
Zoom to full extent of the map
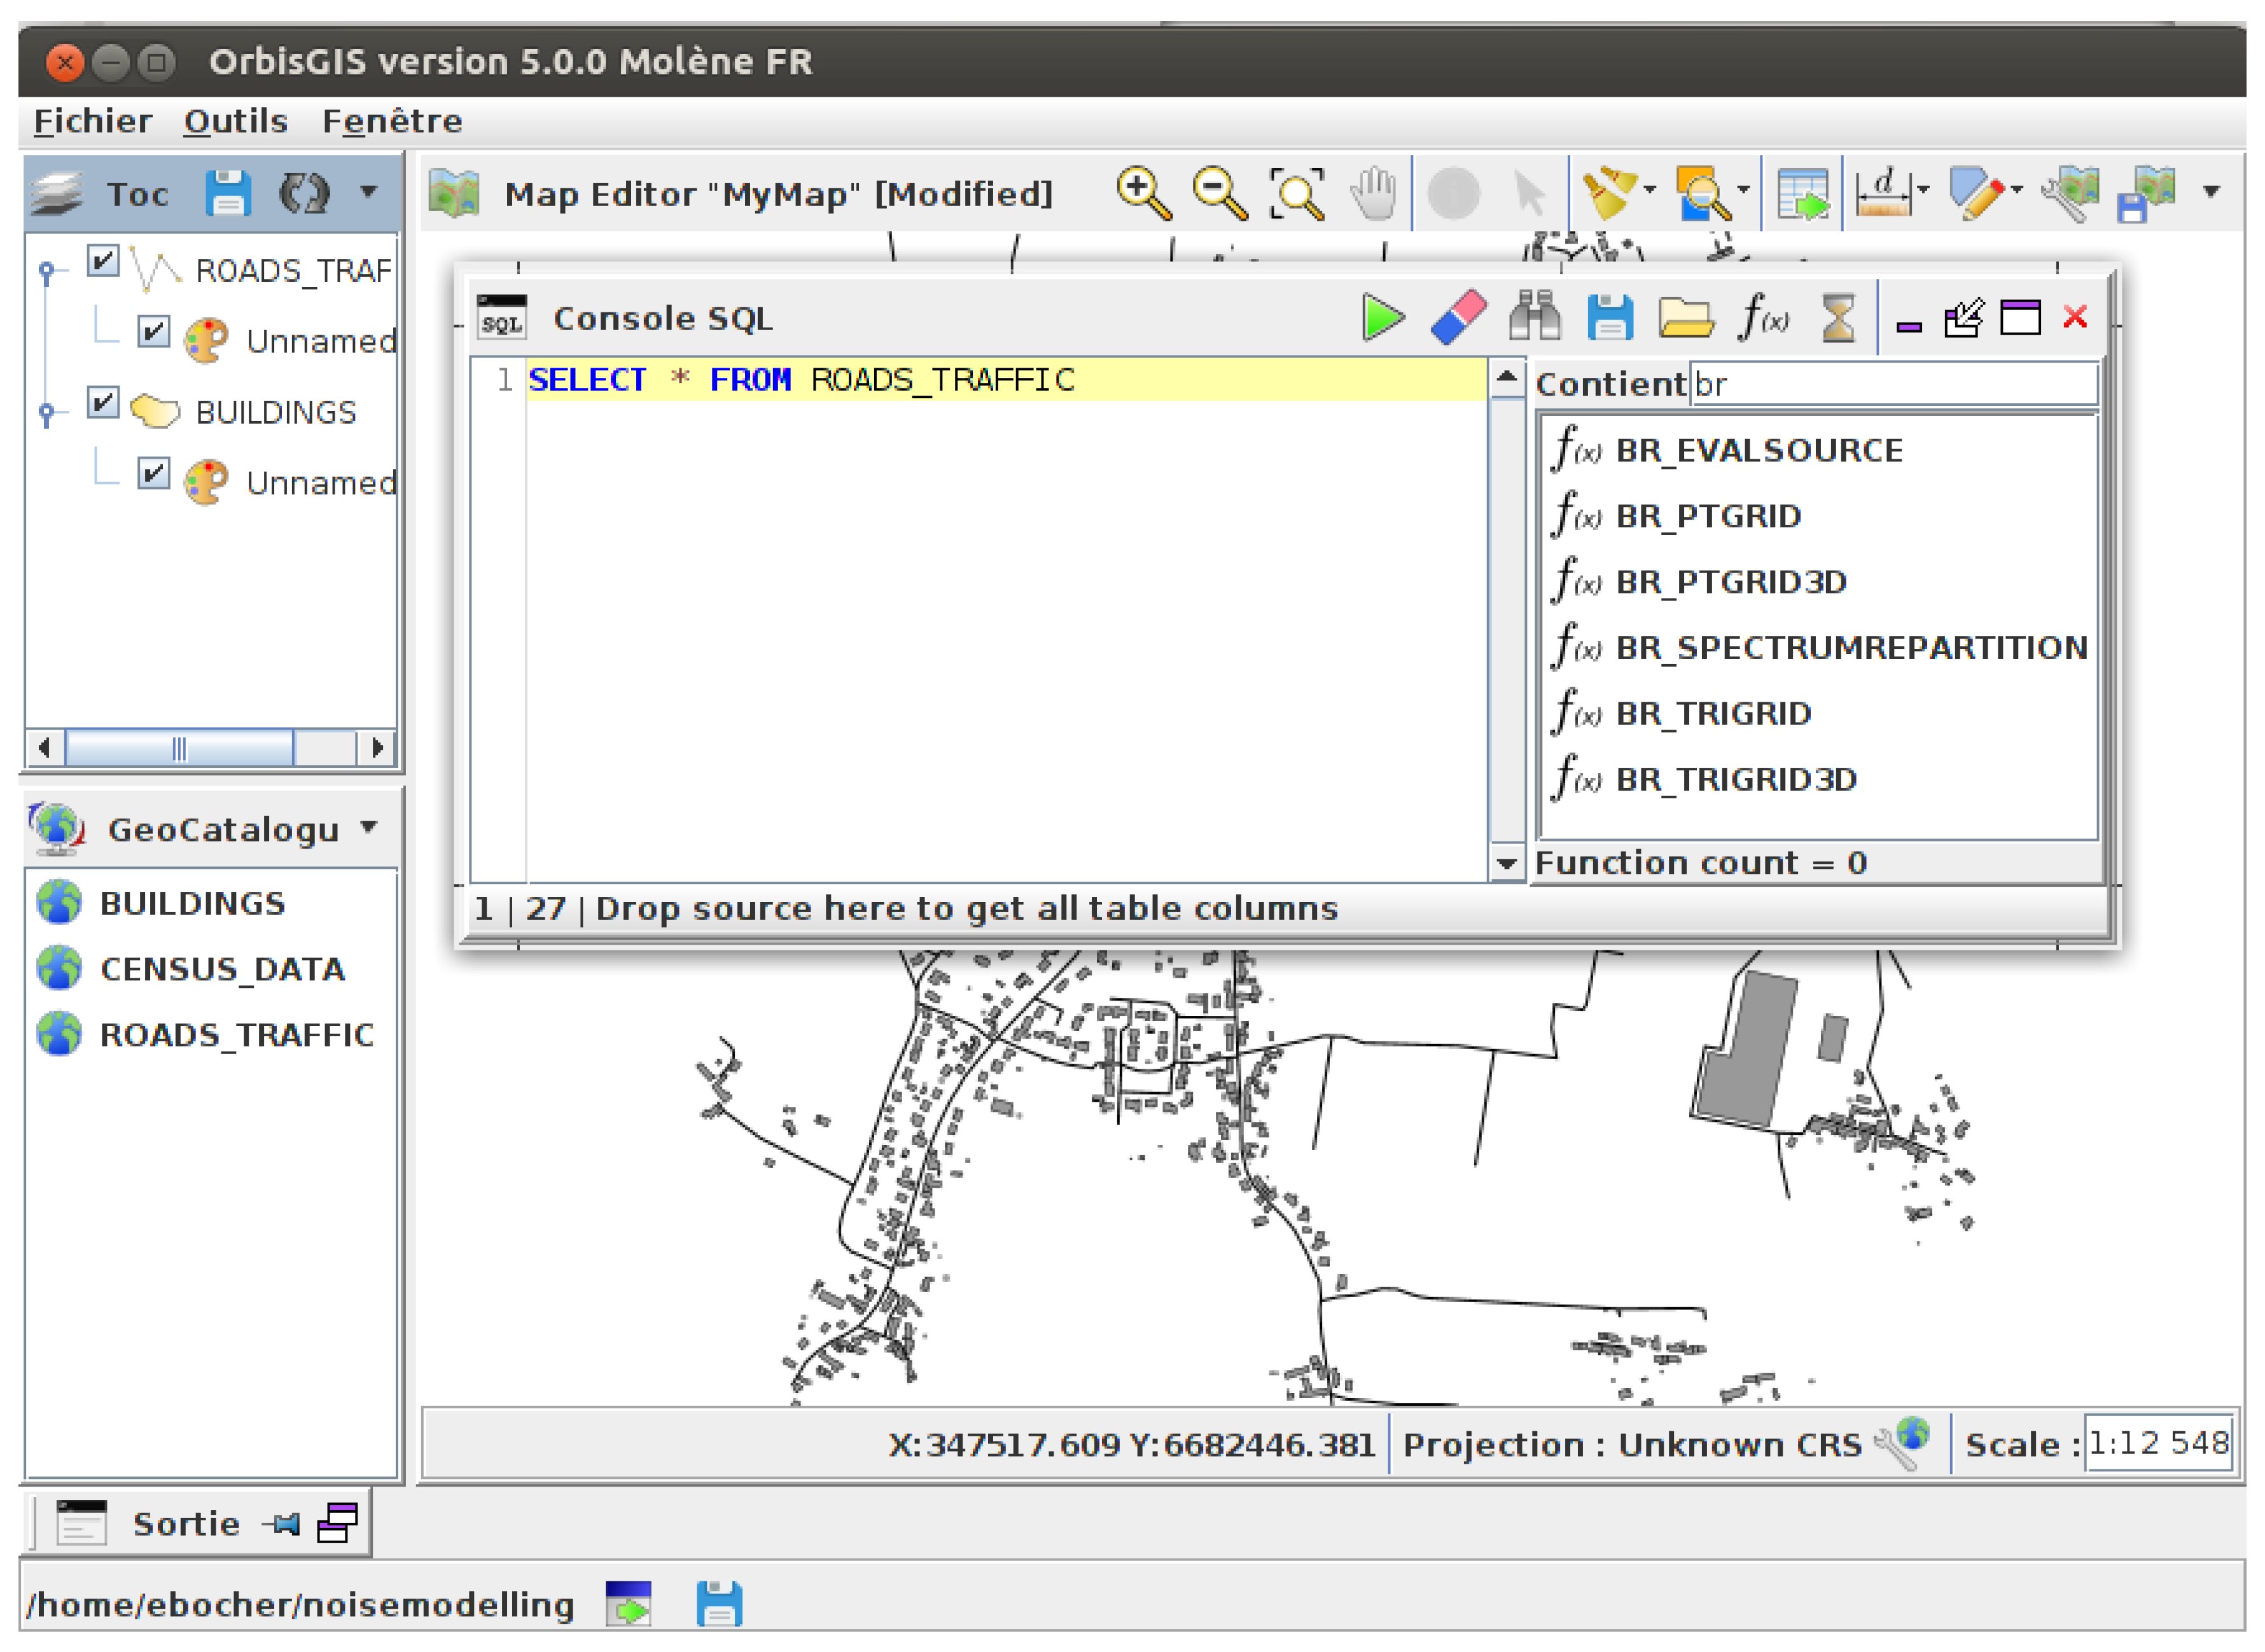coord(1297,193)
